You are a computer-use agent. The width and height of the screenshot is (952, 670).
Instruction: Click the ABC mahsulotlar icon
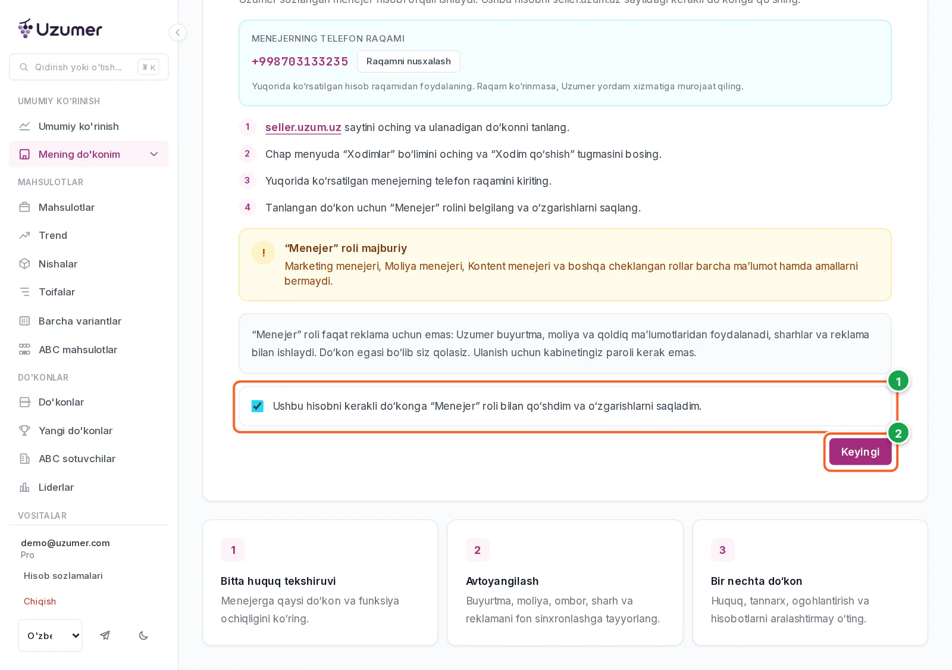[24, 350]
